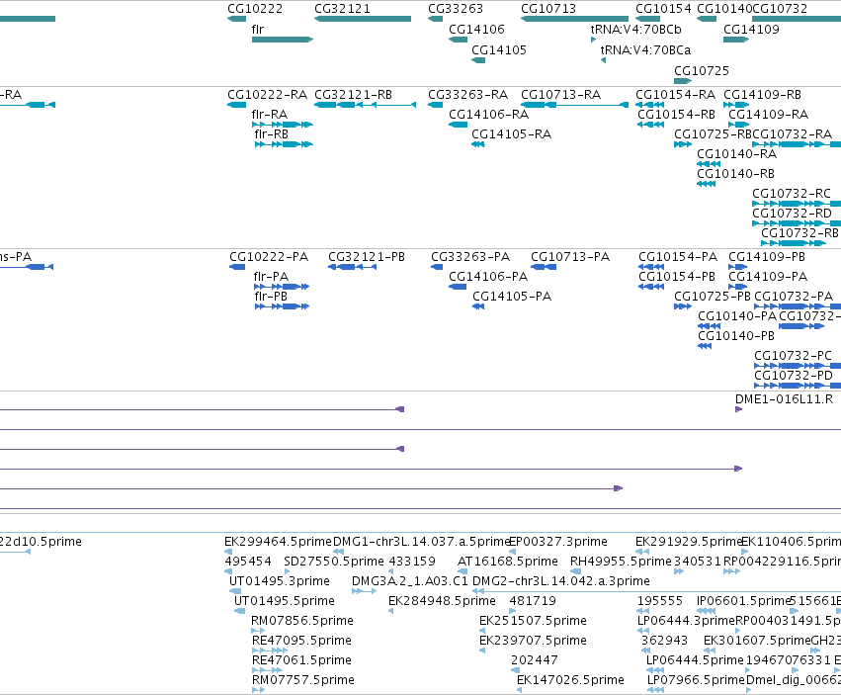Click EST EK251507.5prime
Viewport: 841px width, 695px height.
click(482, 631)
